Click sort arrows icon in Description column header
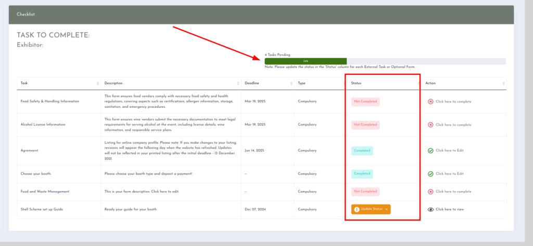This screenshot has height=246, width=533. coord(238,84)
